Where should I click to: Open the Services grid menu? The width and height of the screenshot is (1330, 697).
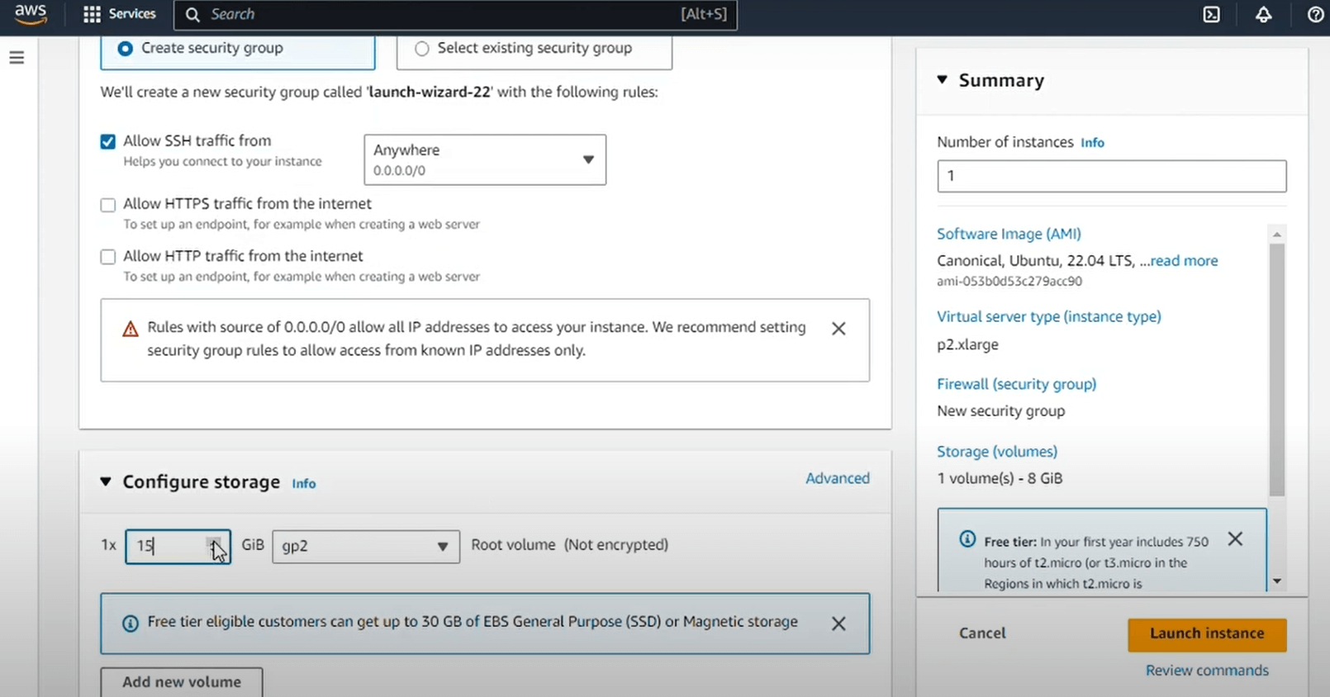120,14
